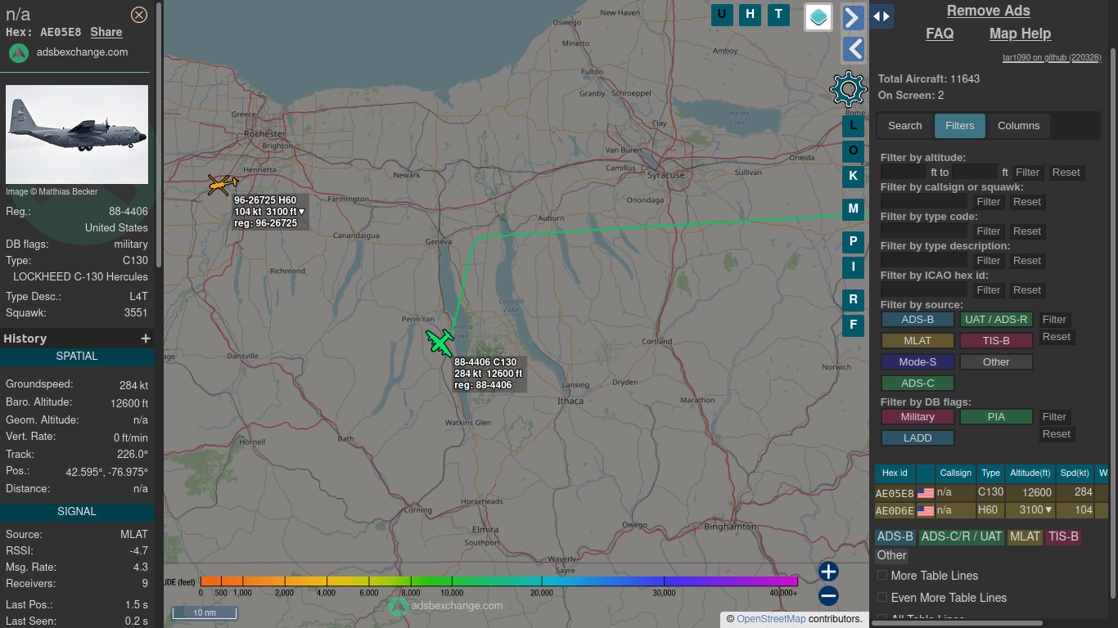1118x628 pixels.
Task: Apply the altitude Filter button
Action: pyautogui.click(x=1028, y=173)
